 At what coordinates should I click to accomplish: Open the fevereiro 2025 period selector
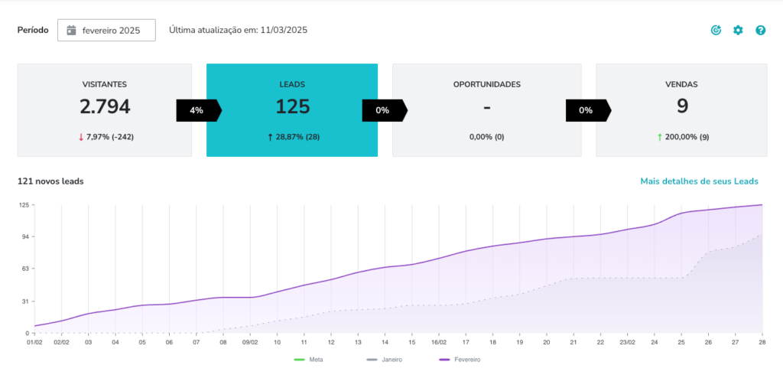tap(107, 31)
